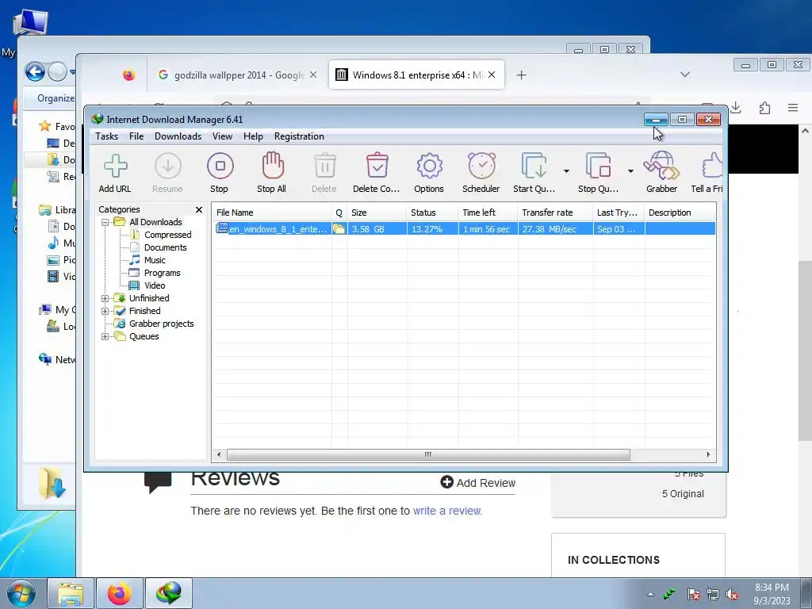
Task: Open Firefox extensions puzzle icon
Action: [x=764, y=108]
